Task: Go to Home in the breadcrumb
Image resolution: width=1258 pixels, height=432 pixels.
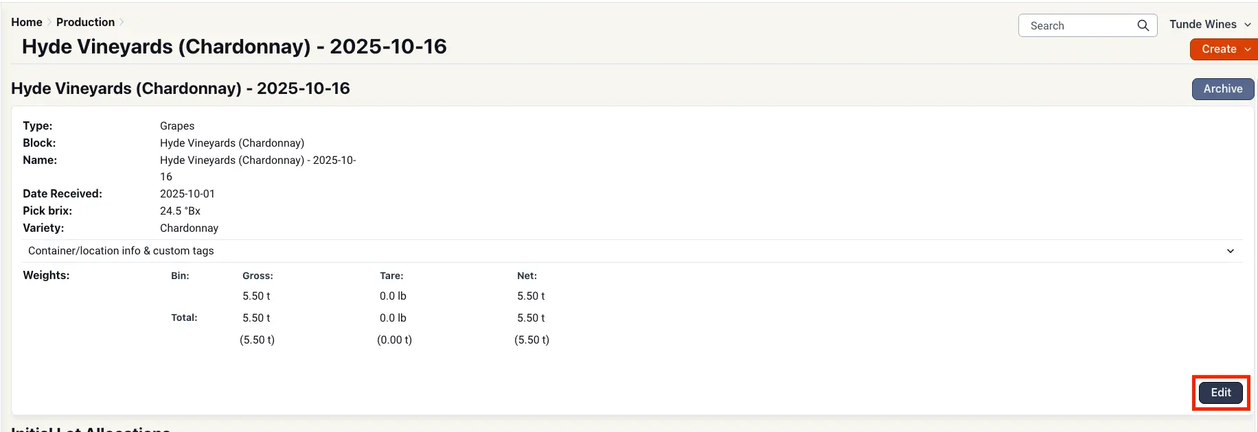Action: tap(27, 22)
